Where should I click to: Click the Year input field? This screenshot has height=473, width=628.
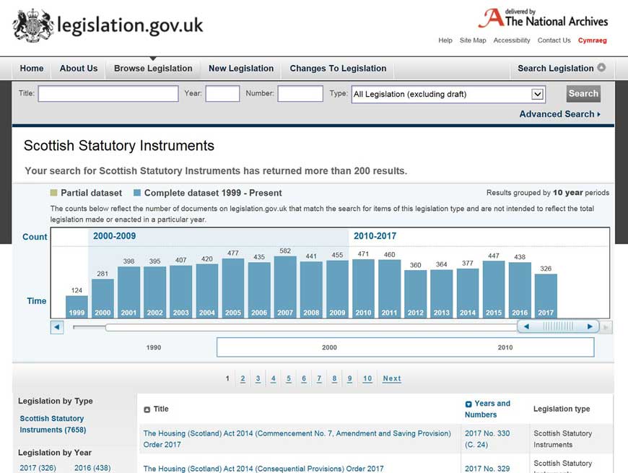coord(222,94)
